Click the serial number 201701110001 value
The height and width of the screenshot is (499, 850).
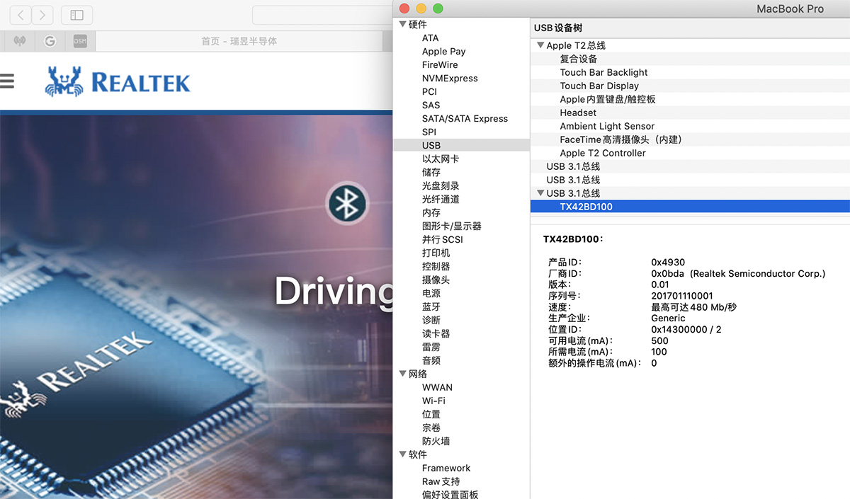[682, 296]
